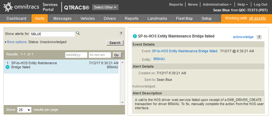This screenshot has height=118, width=272.
Task: Click the Created on date value
Action: click(x=171, y=73)
